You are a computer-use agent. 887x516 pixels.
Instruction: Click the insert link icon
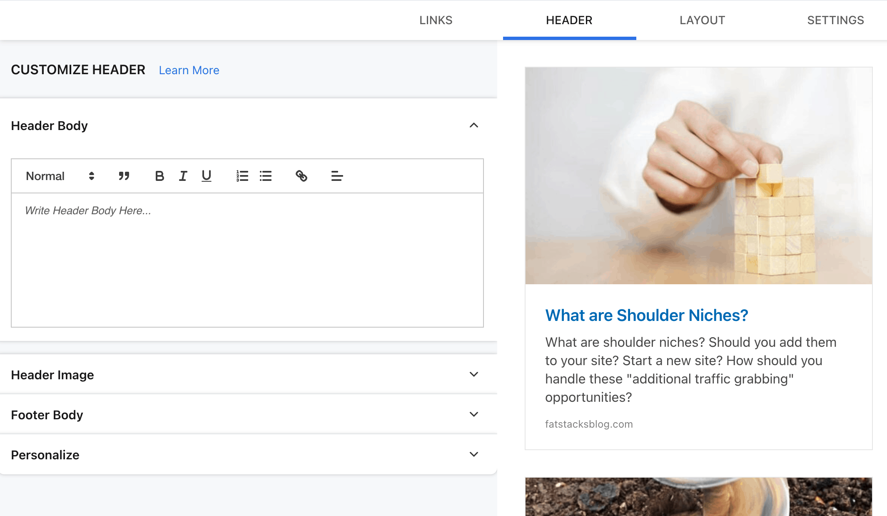(x=301, y=176)
